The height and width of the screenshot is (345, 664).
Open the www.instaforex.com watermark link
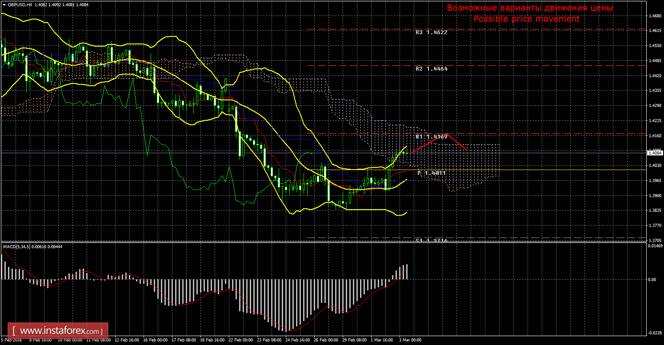point(60,331)
